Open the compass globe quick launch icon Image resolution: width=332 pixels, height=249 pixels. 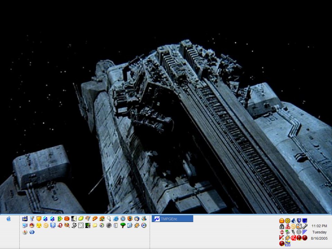click(x=25, y=232)
